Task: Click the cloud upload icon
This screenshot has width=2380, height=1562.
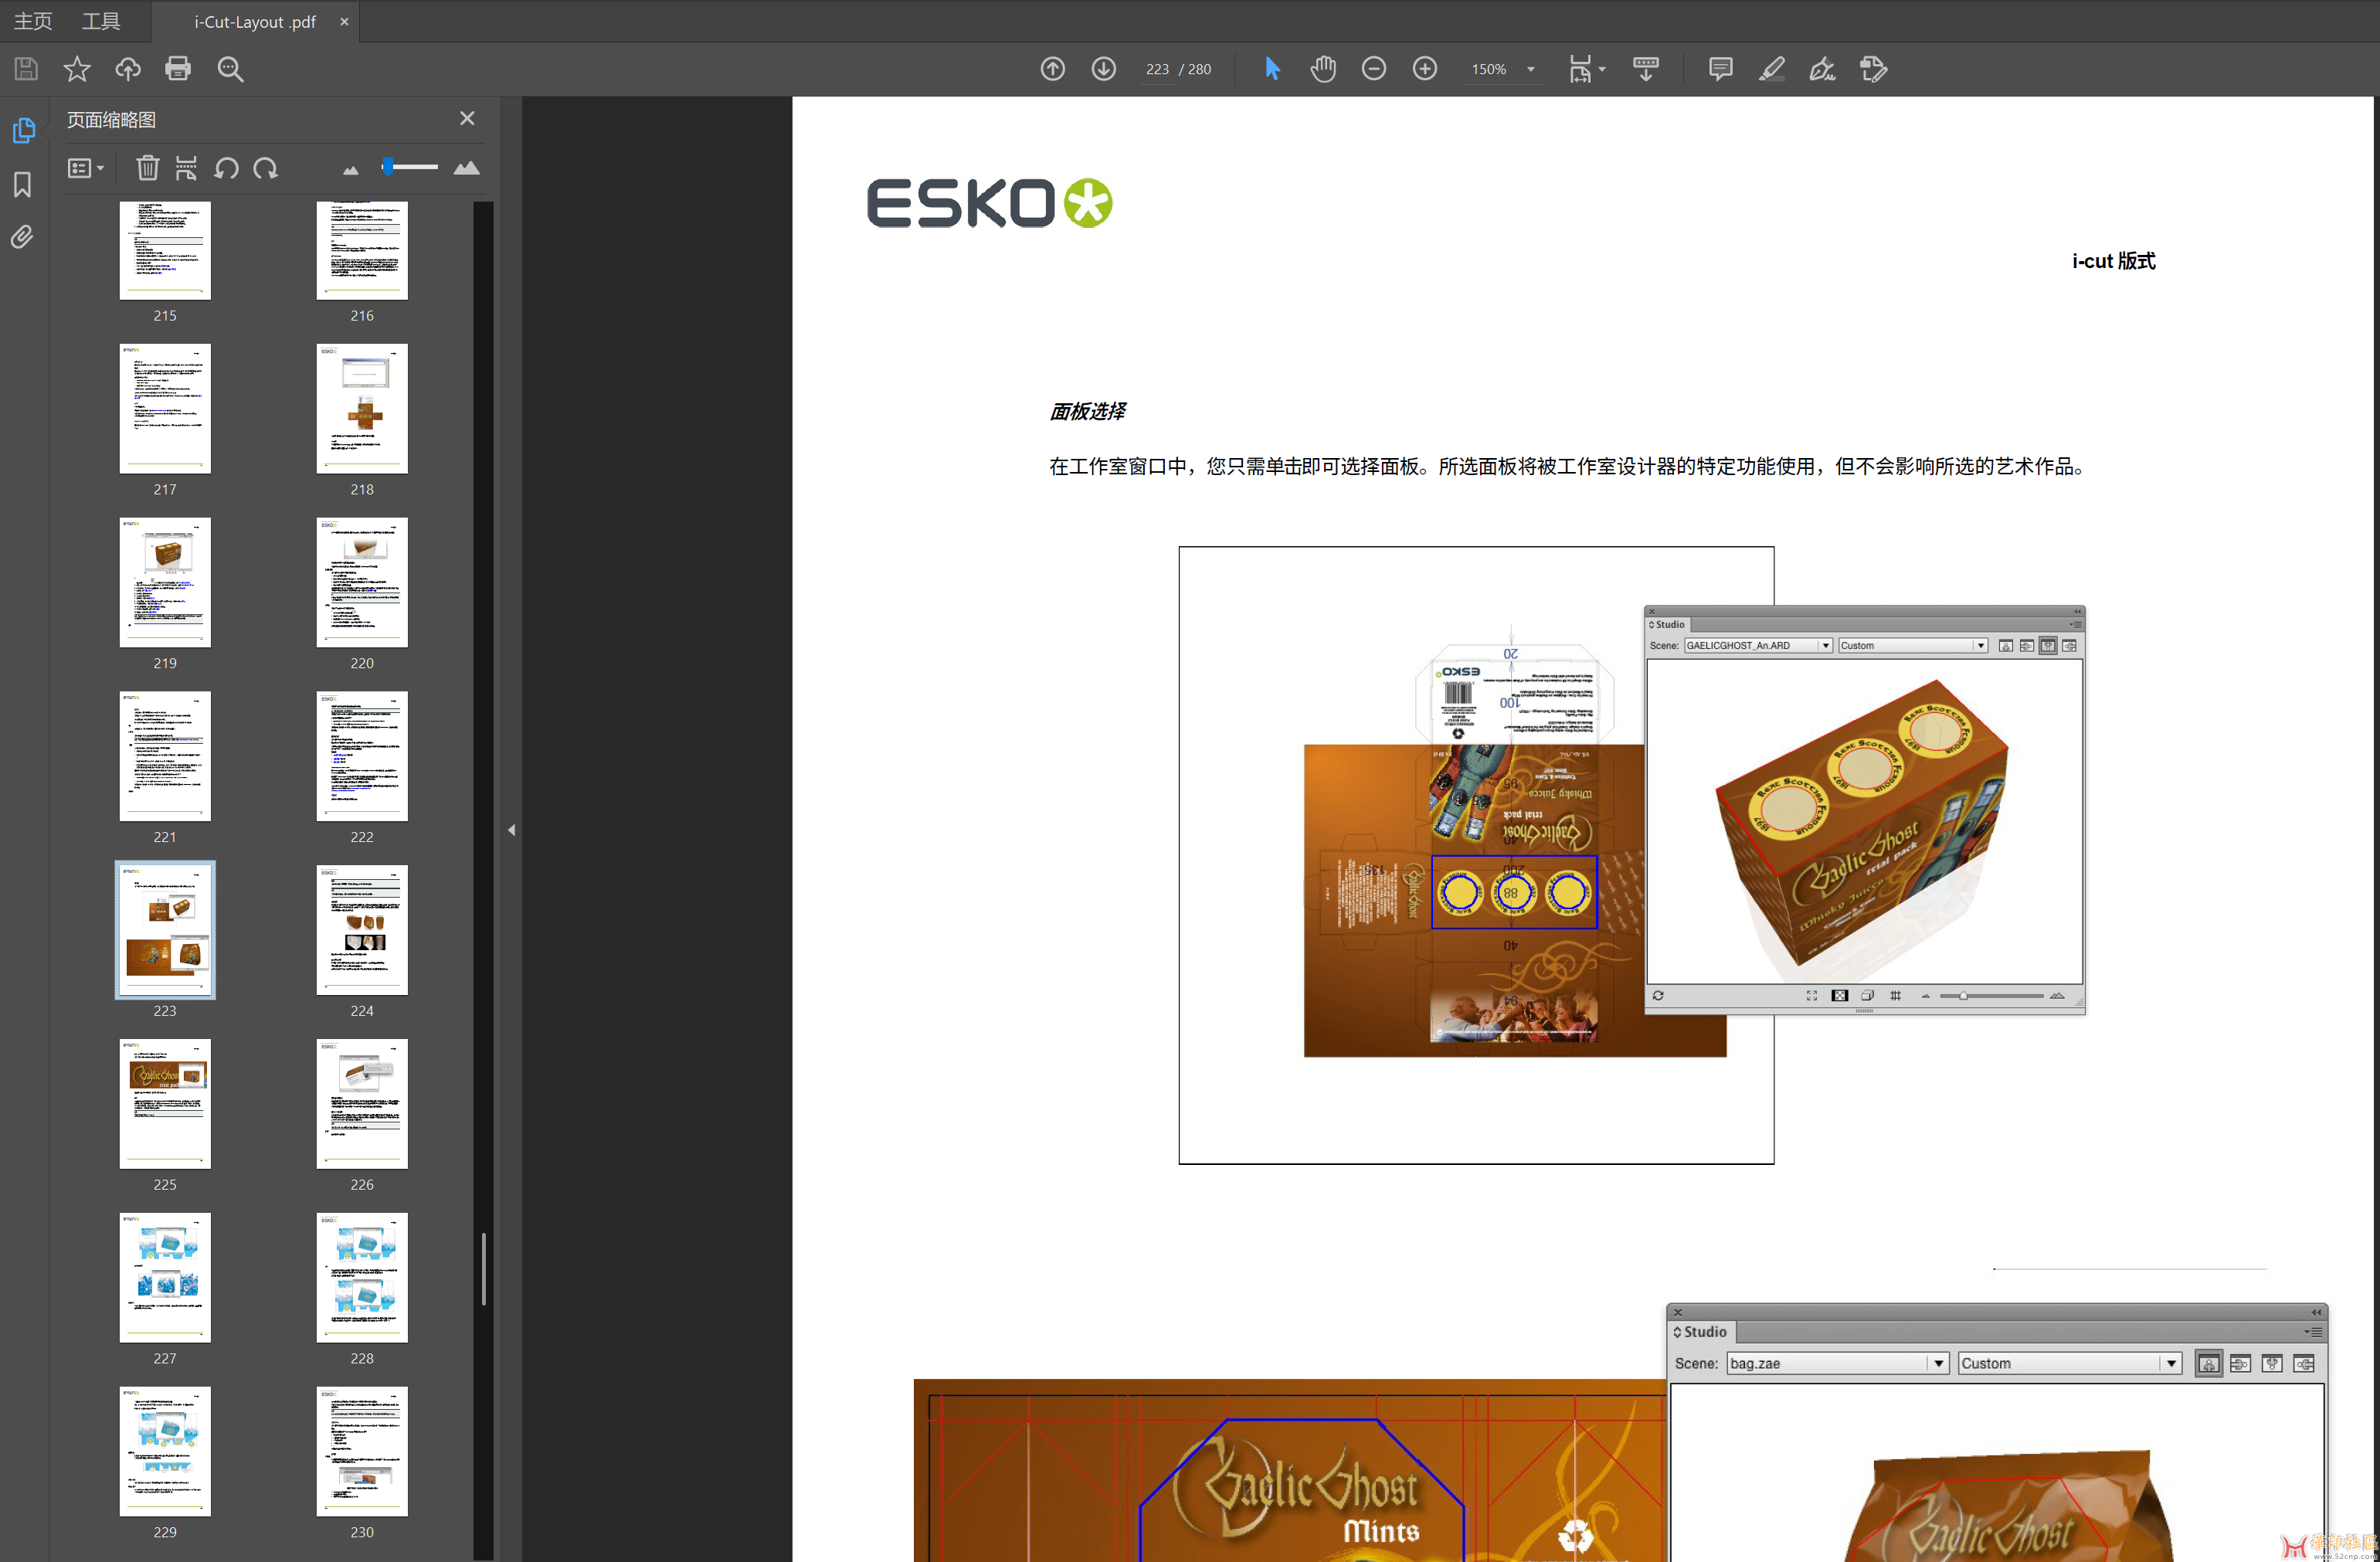Action: point(128,69)
